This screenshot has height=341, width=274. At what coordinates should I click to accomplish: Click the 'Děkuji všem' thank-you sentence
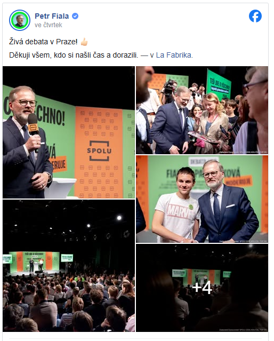coord(74,55)
